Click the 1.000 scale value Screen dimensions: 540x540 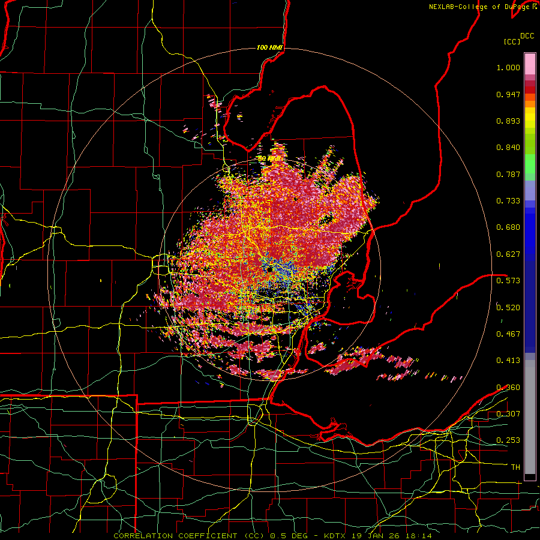click(x=508, y=67)
